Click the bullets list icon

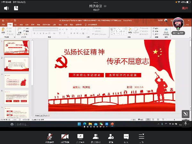coord(72,29)
